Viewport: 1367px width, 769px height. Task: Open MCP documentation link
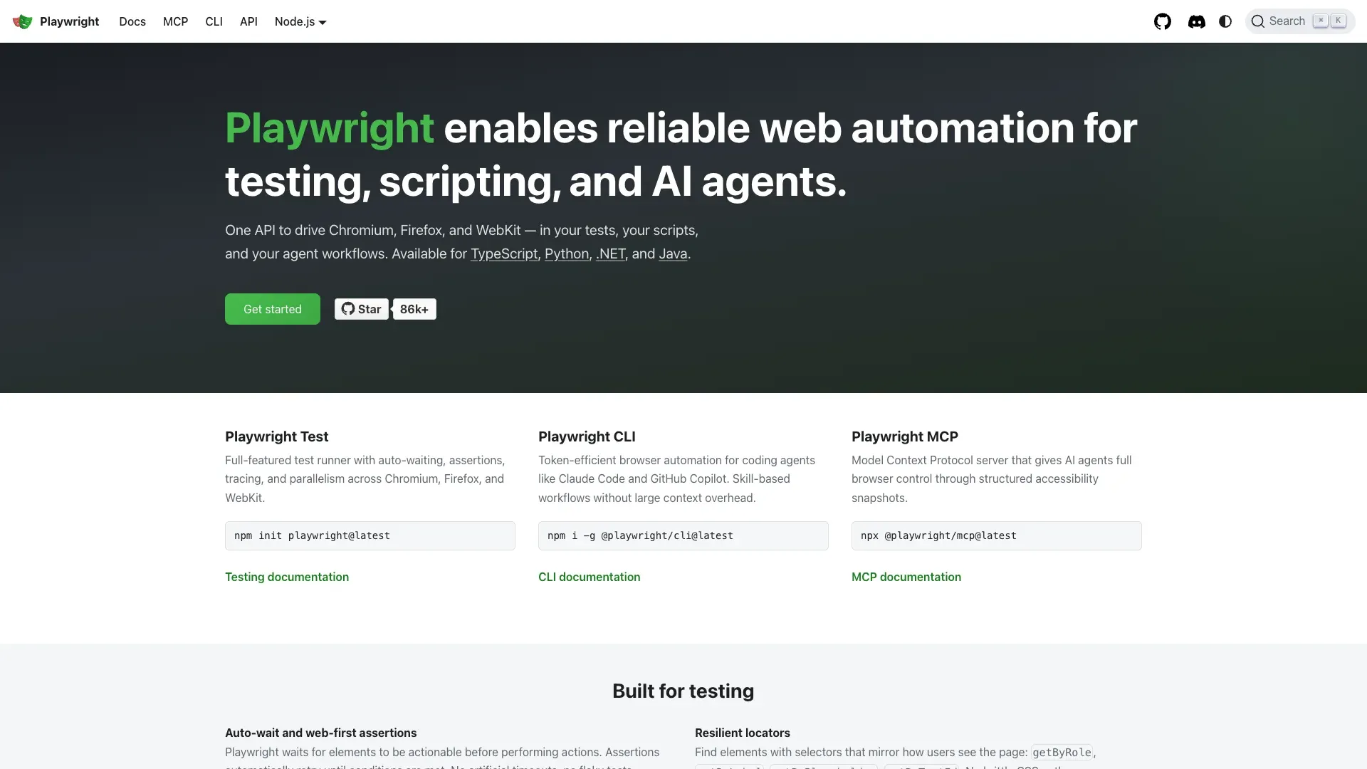click(906, 577)
